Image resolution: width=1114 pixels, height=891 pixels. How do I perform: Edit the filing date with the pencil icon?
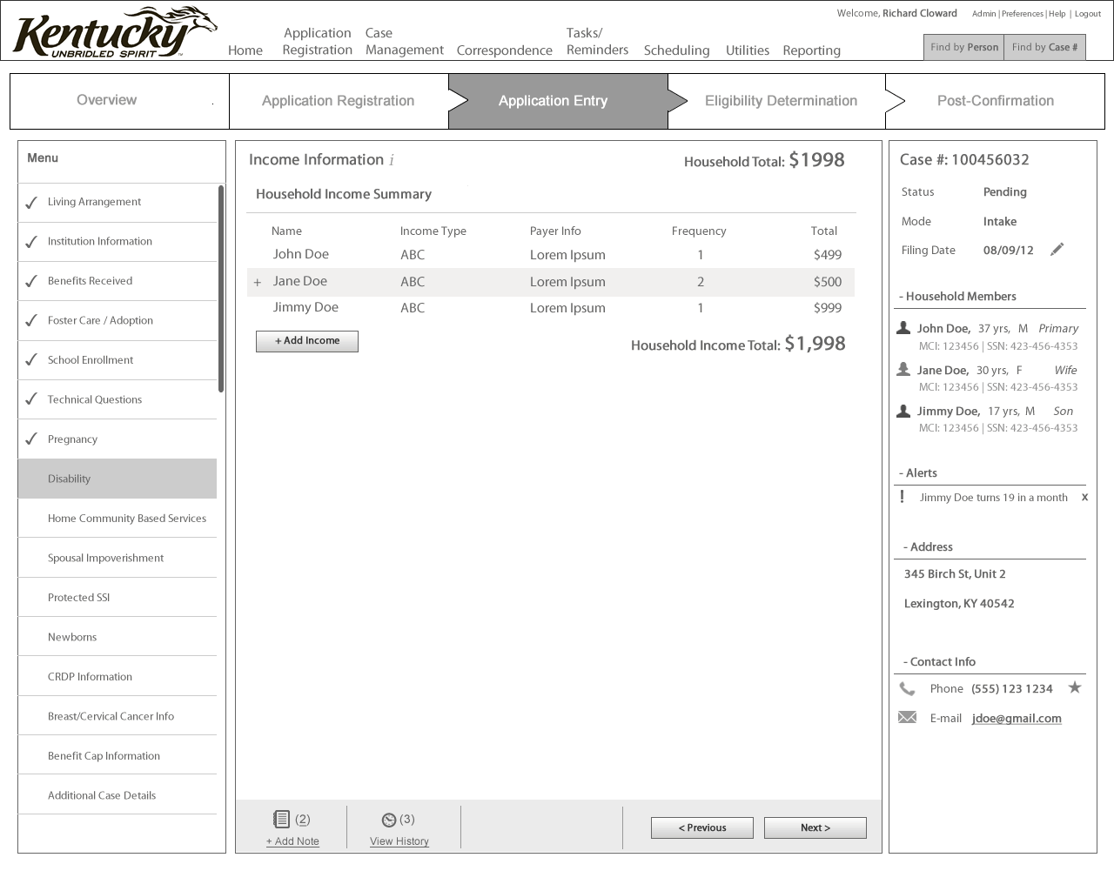coord(1057,250)
